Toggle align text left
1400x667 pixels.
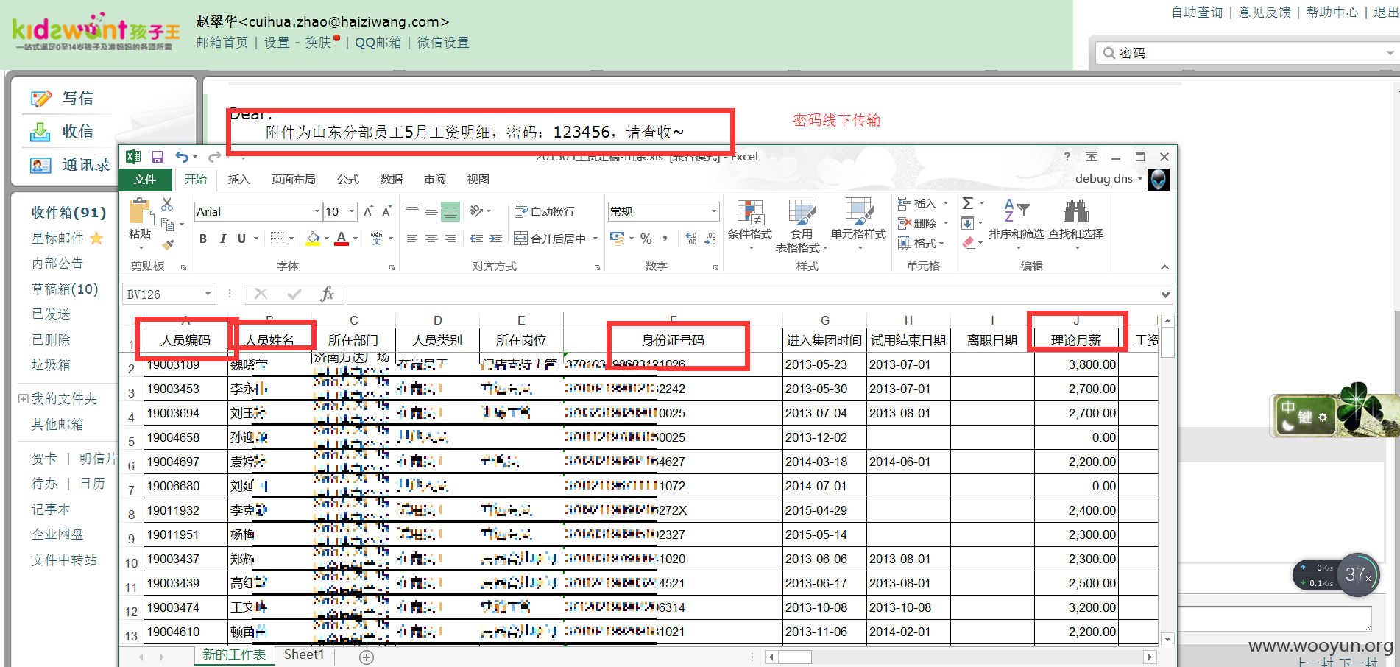pos(412,239)
